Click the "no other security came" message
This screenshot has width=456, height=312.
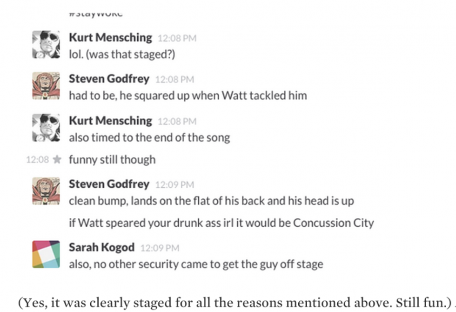(195, 265)
